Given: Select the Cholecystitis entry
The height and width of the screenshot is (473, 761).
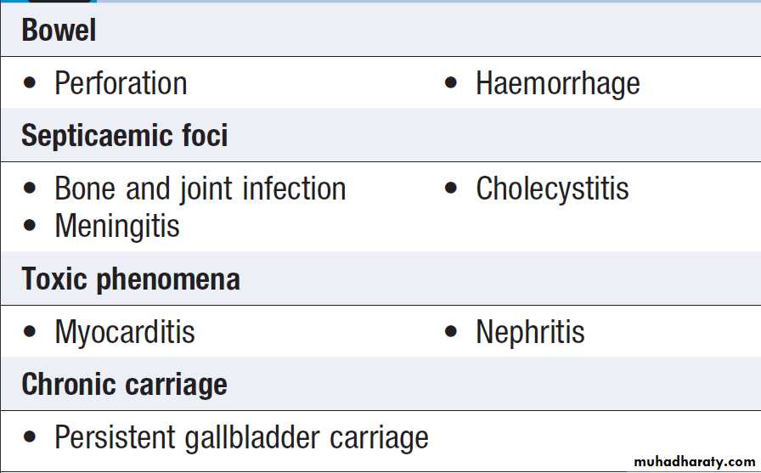Looking at the screenshot, I should point(552,189).
